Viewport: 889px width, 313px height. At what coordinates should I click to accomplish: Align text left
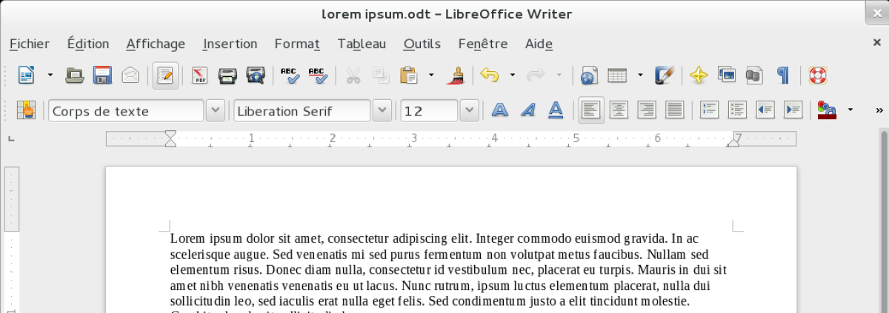(590, 111)
